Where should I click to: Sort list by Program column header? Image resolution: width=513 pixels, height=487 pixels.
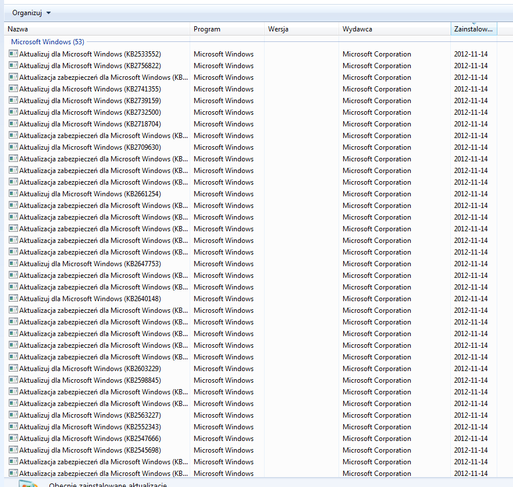tap(227, 29)
